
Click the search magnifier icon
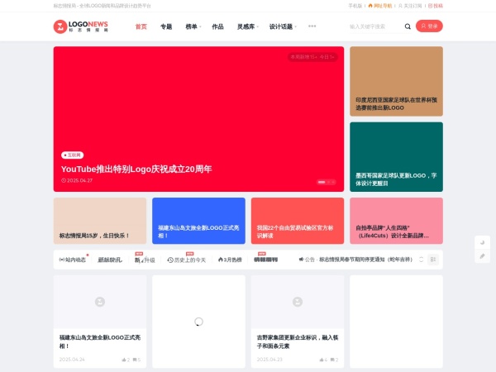[x=408, y=26]
